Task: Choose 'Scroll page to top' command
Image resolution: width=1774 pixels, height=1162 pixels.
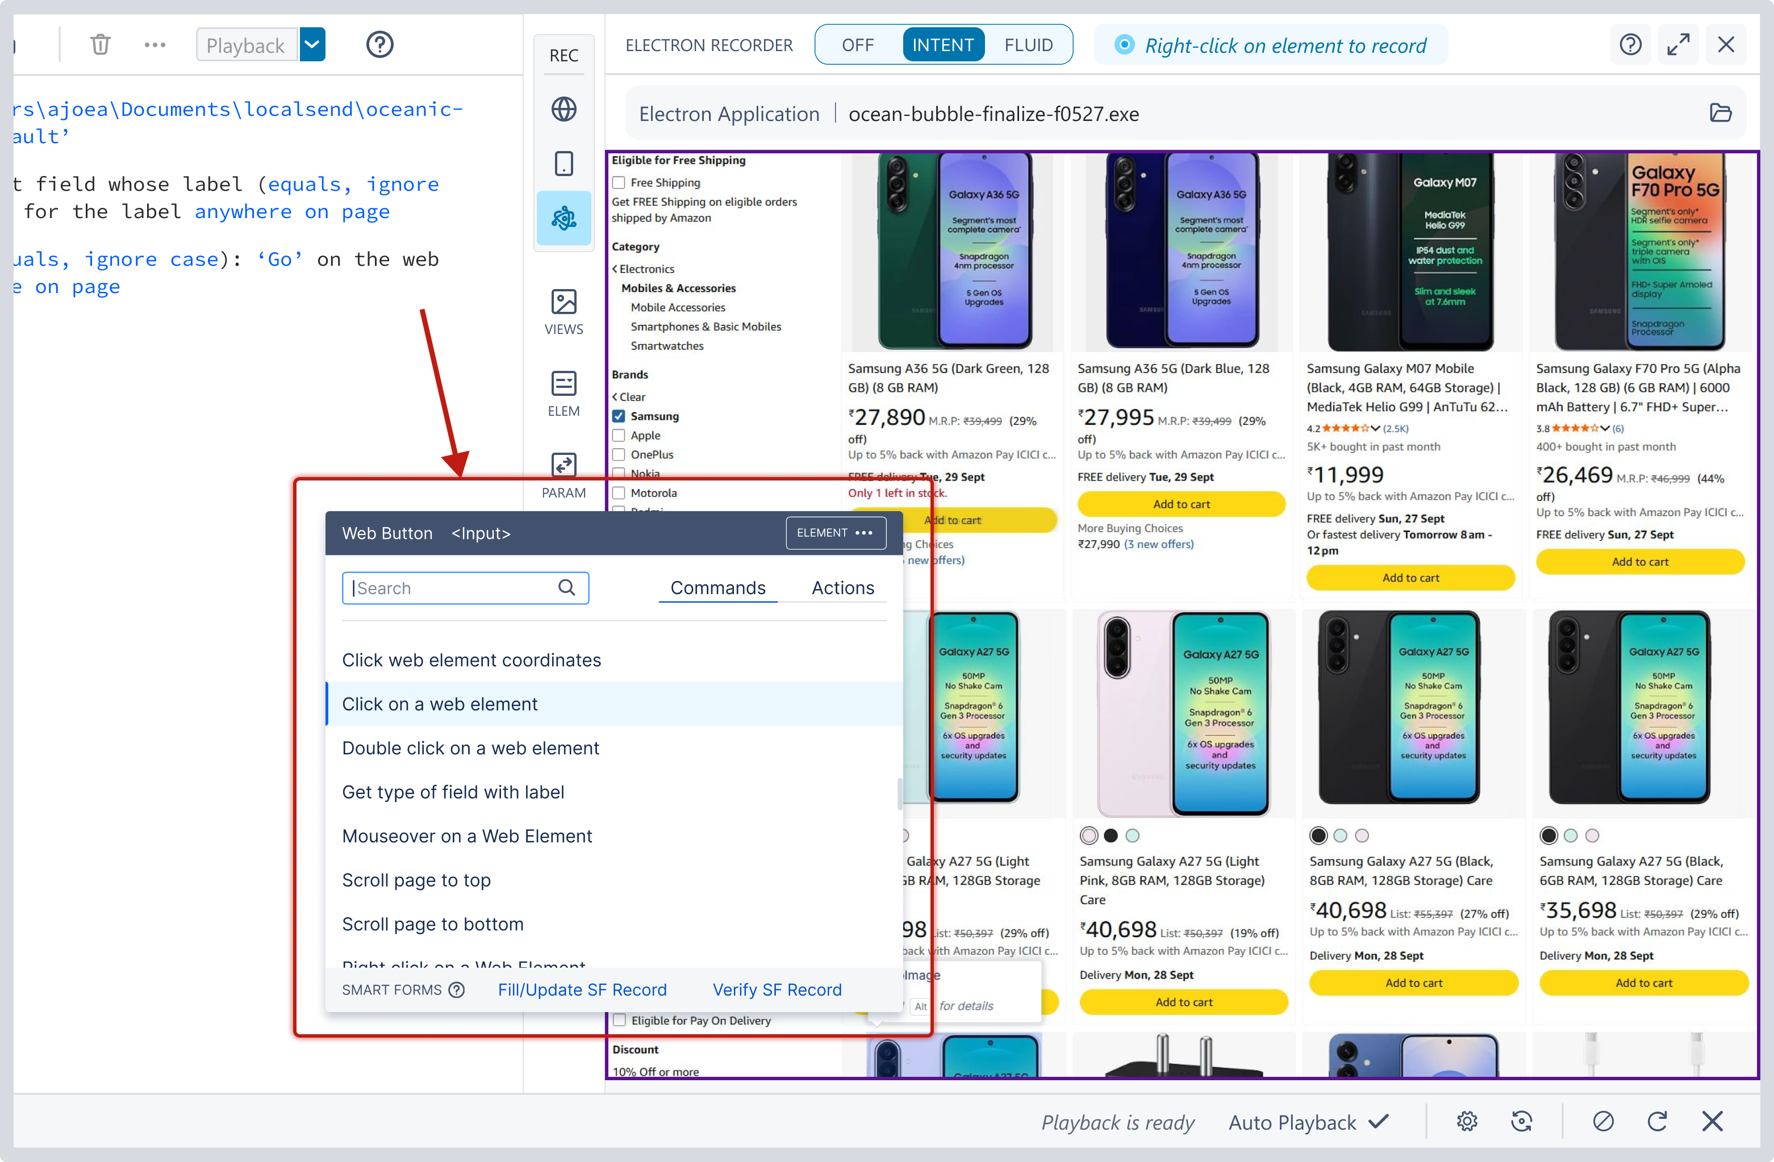Action: pos(614,880)
